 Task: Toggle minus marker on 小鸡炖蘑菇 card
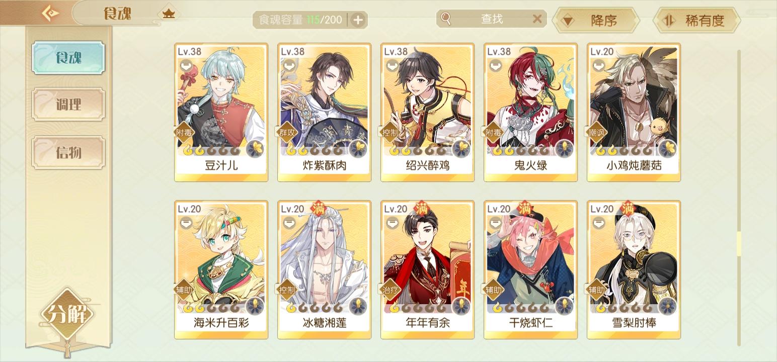click(x=598, y=65)
